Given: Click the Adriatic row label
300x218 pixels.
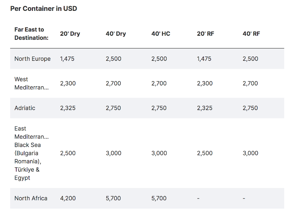Looking at the screenshot, I should click(x=25, y=108).
